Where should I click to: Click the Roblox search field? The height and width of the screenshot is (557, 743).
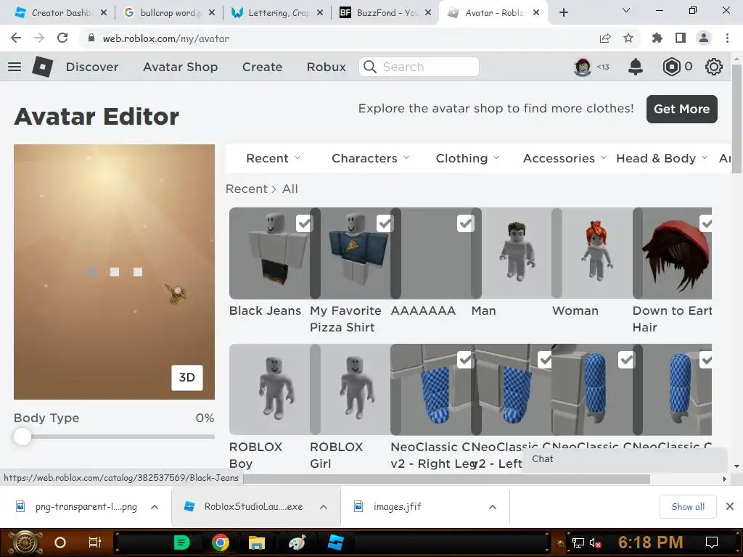click(419, 67)
